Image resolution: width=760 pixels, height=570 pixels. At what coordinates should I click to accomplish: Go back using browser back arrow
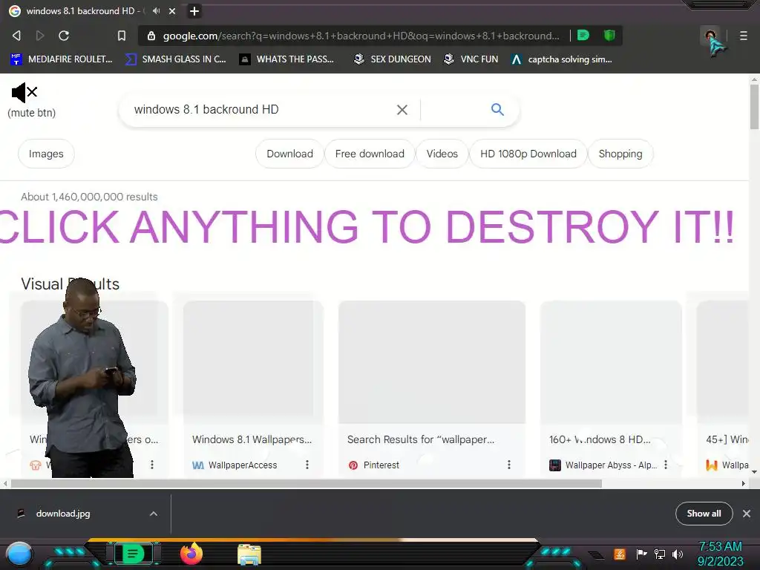point(16,36)
